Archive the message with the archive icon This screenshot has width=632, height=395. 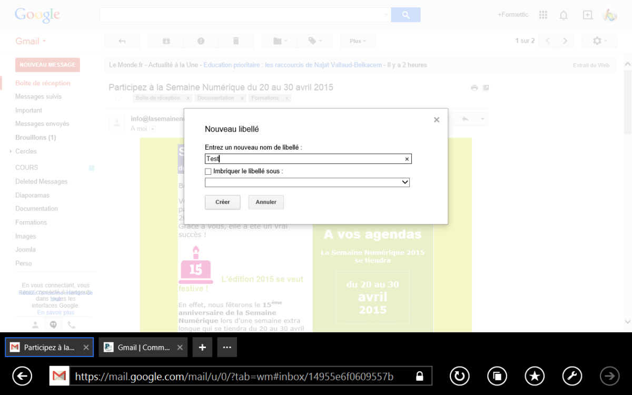coord(166,41)
